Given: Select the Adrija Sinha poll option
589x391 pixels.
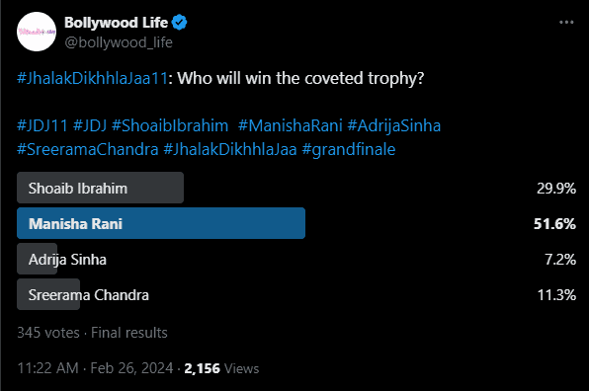Looking at the screenshot, I should pyautogui.click(x=67, y=259).
